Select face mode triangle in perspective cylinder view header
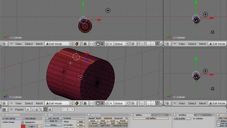Viewport: 227px width, 128px height. coord(157,103)
